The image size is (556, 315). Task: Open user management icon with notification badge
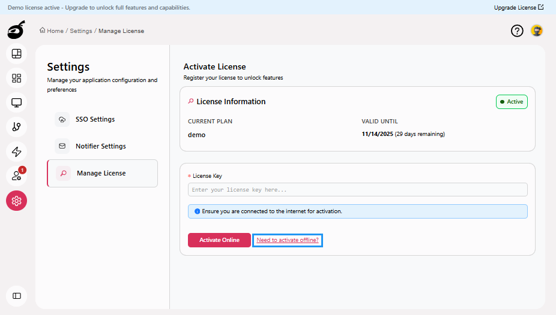click(17, 175)
